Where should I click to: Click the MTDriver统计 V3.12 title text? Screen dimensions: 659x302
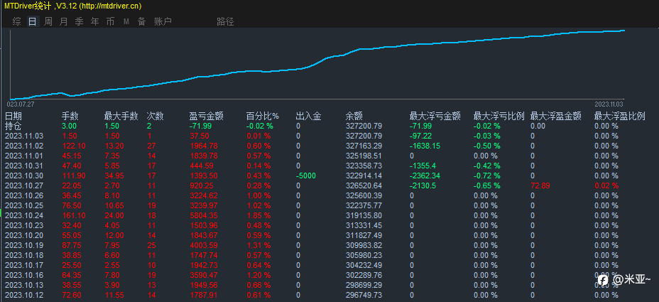pyautogui.click(x=73, y=6)
